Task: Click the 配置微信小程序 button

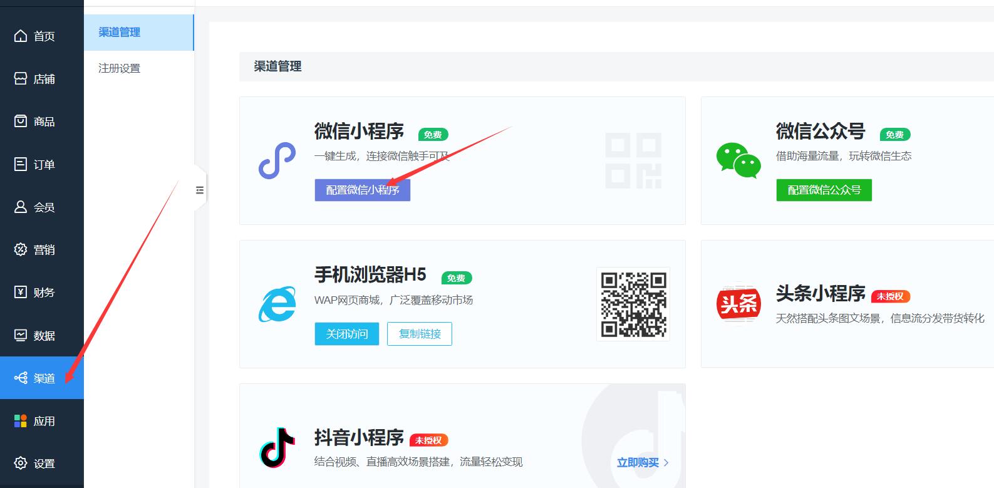Action: tap(363, 190)
